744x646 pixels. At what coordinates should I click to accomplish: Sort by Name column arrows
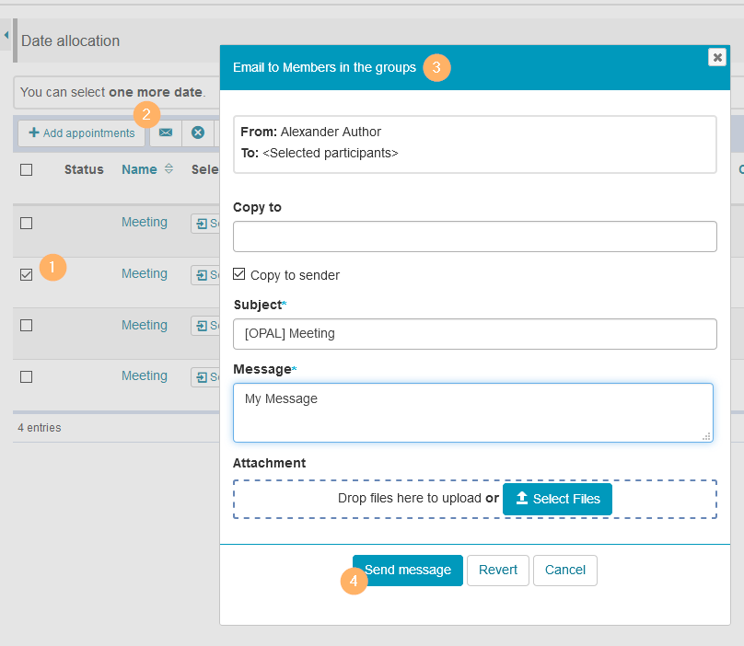point(169,169)
